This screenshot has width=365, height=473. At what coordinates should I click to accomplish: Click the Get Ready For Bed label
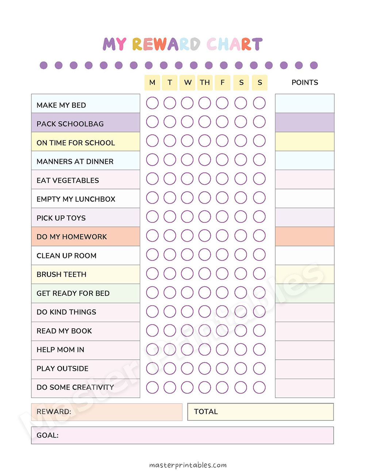[x=73, y=293]
